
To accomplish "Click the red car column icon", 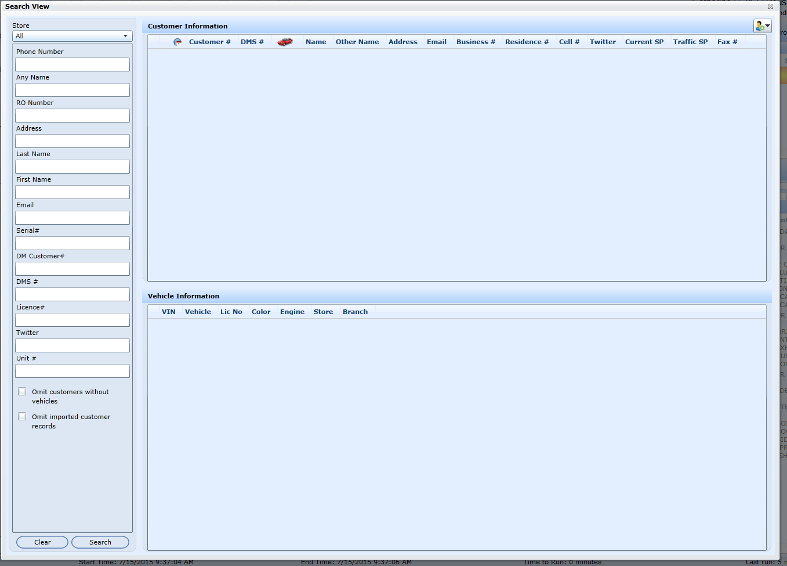I will 285,42.
